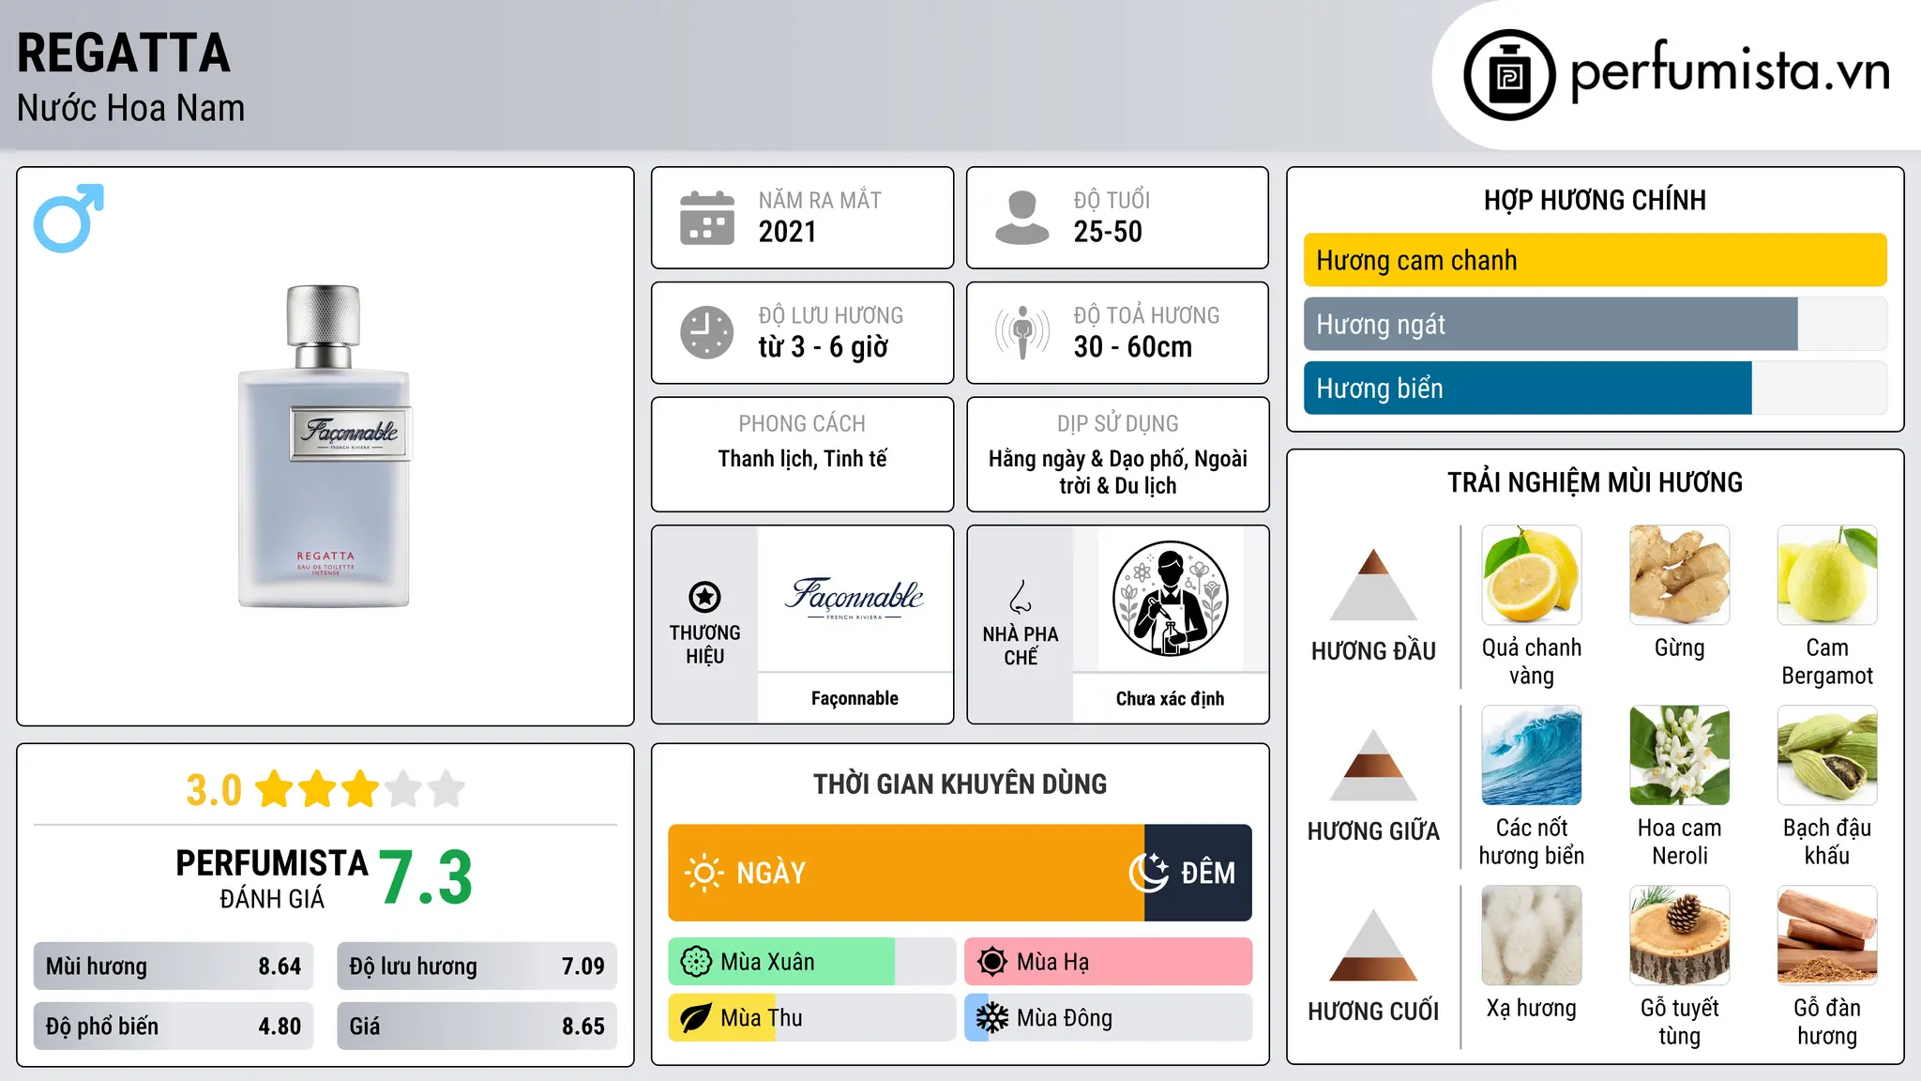Click the bergamot note image

[x=1827, y=575]
